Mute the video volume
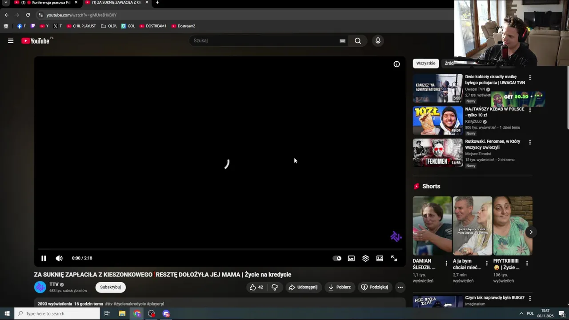Image resolution: width=569 pixels, height=320 pixels. pyautogui.click(x=59, y=258)
